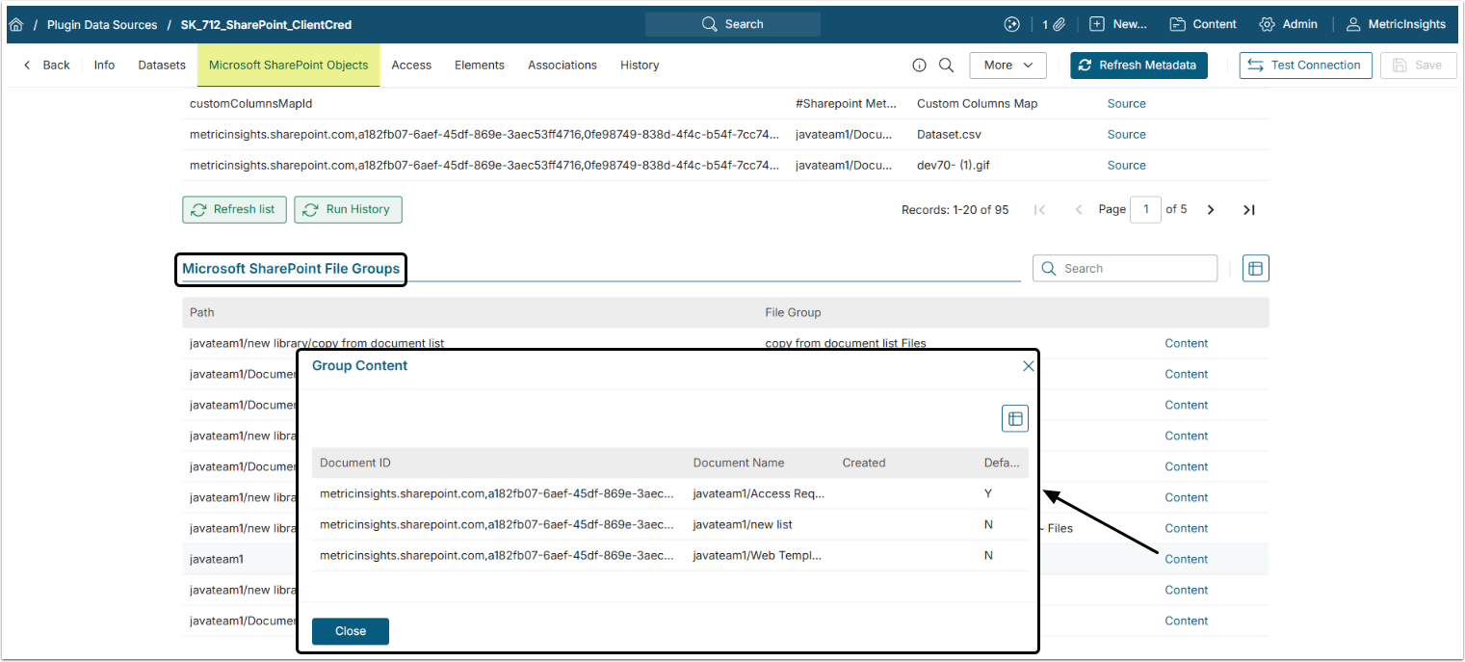Click the home icon in breadcrumb

coord(15,25)
